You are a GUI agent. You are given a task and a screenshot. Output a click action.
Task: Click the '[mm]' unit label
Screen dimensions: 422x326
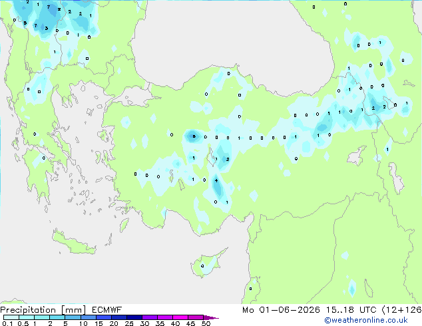point(74,310)
